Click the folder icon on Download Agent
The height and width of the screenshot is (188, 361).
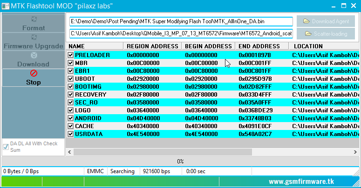[x=307, y=21]
